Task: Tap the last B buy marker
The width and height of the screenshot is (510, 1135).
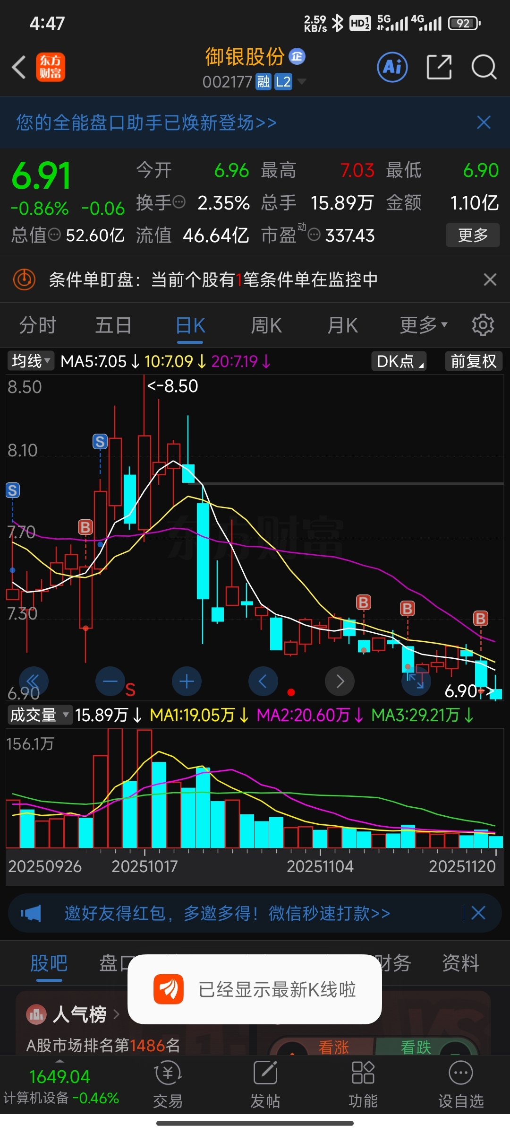Action: point(481,618)
